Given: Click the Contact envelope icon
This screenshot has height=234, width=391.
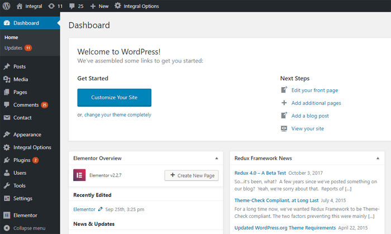Looking at the screenshot, I should tap(7, 117).
